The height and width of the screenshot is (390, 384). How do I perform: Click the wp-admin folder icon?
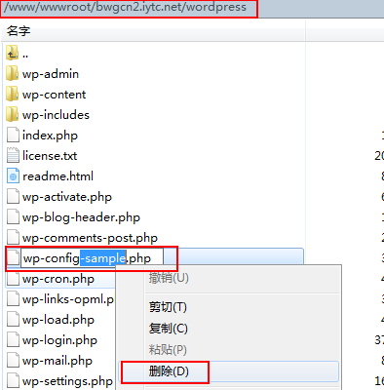[13, 74]
